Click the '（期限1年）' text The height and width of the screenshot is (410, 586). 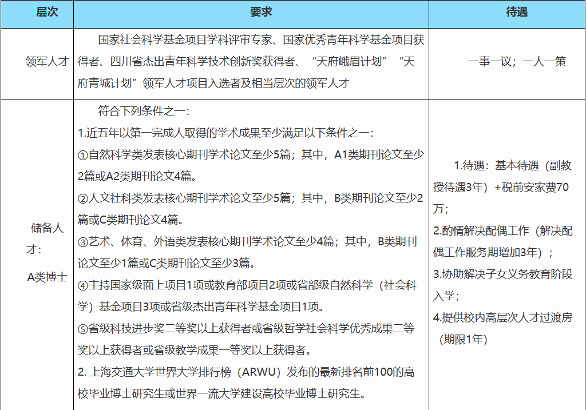[x=464, y=339]
